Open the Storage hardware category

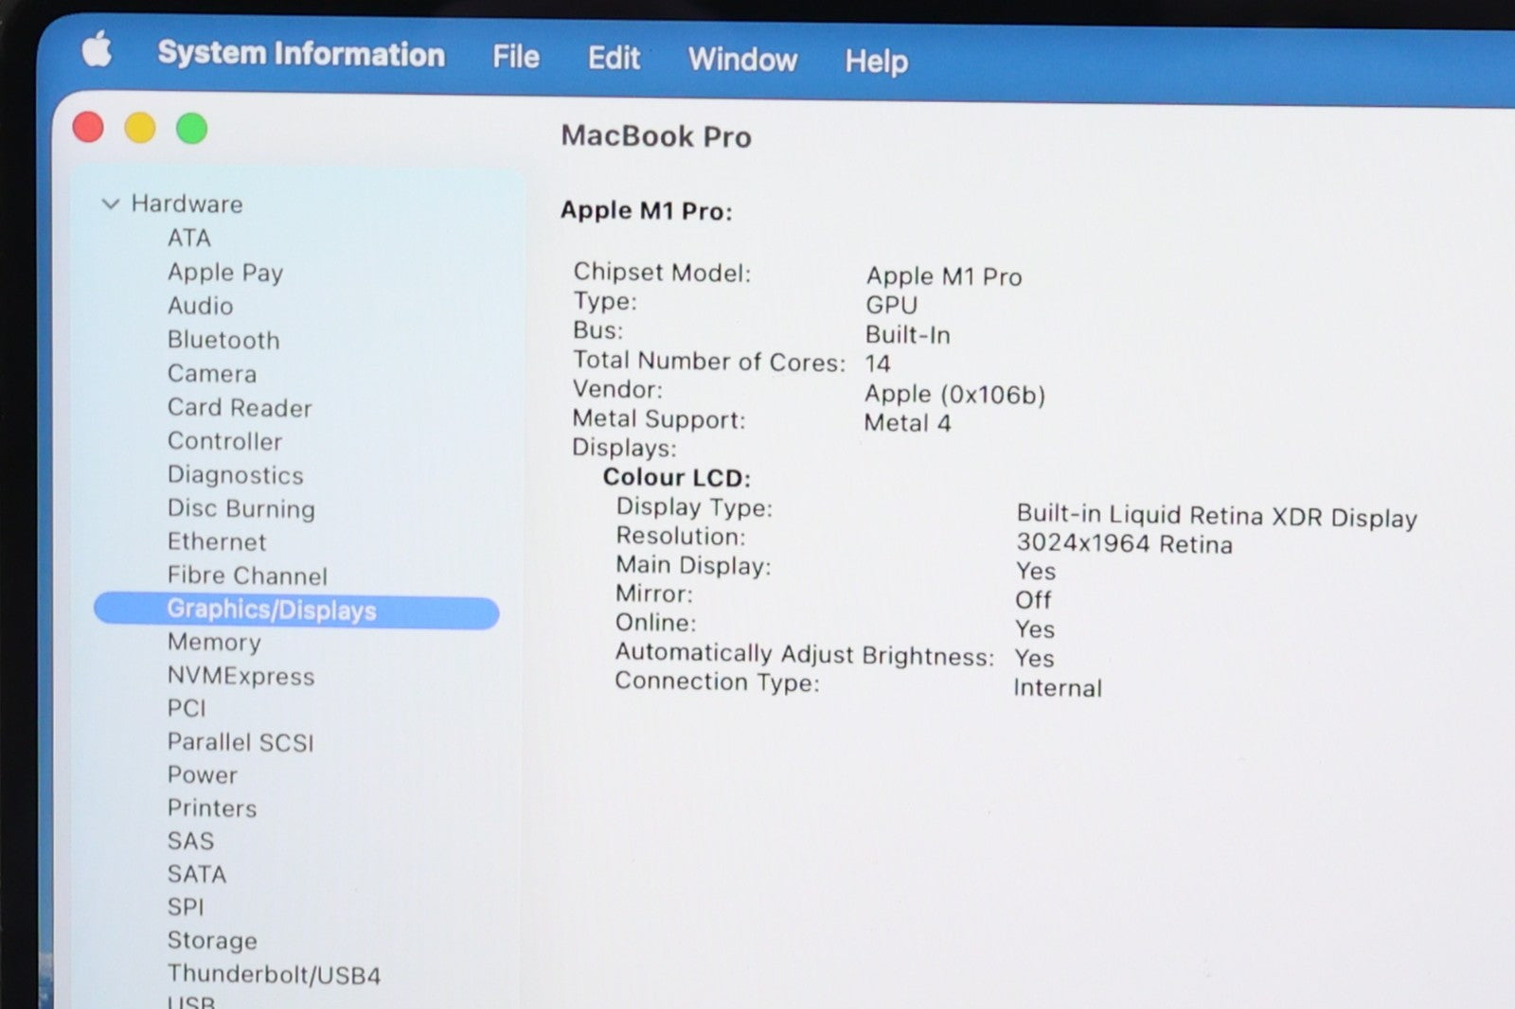tap(212, 941)
